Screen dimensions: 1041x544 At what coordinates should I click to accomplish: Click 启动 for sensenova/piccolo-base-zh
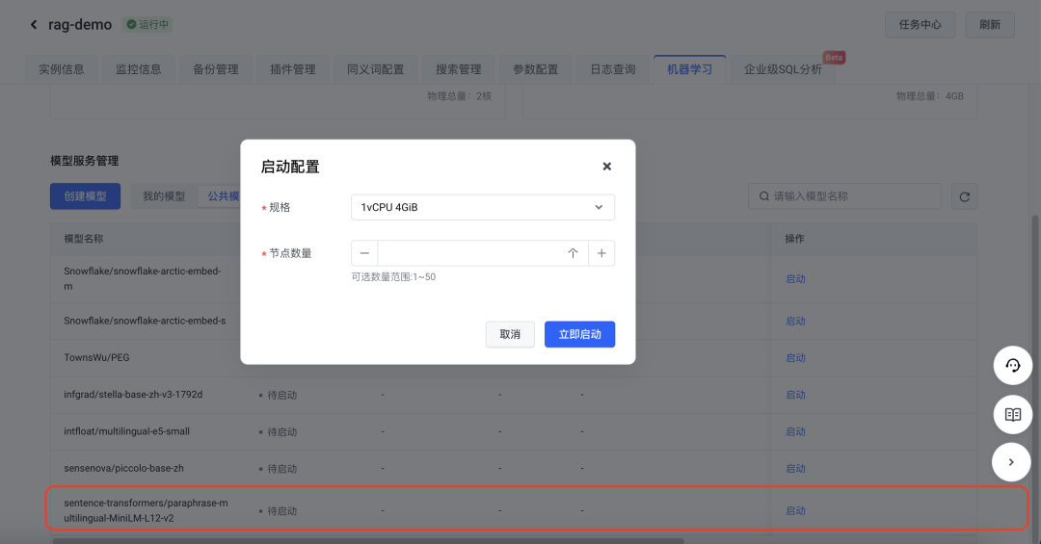click(795, 468)
